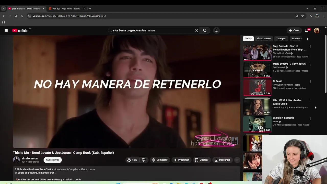This screenshot has width=327, height=184.
Task: Open the tab search dropdown arrow
Action: 3,9
